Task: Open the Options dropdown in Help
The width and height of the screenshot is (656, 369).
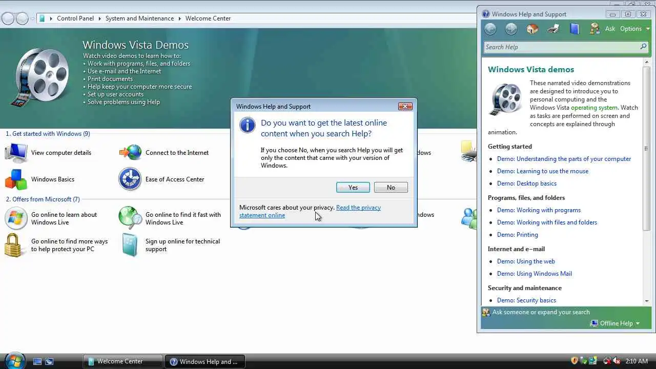Action: coord(634,29)
